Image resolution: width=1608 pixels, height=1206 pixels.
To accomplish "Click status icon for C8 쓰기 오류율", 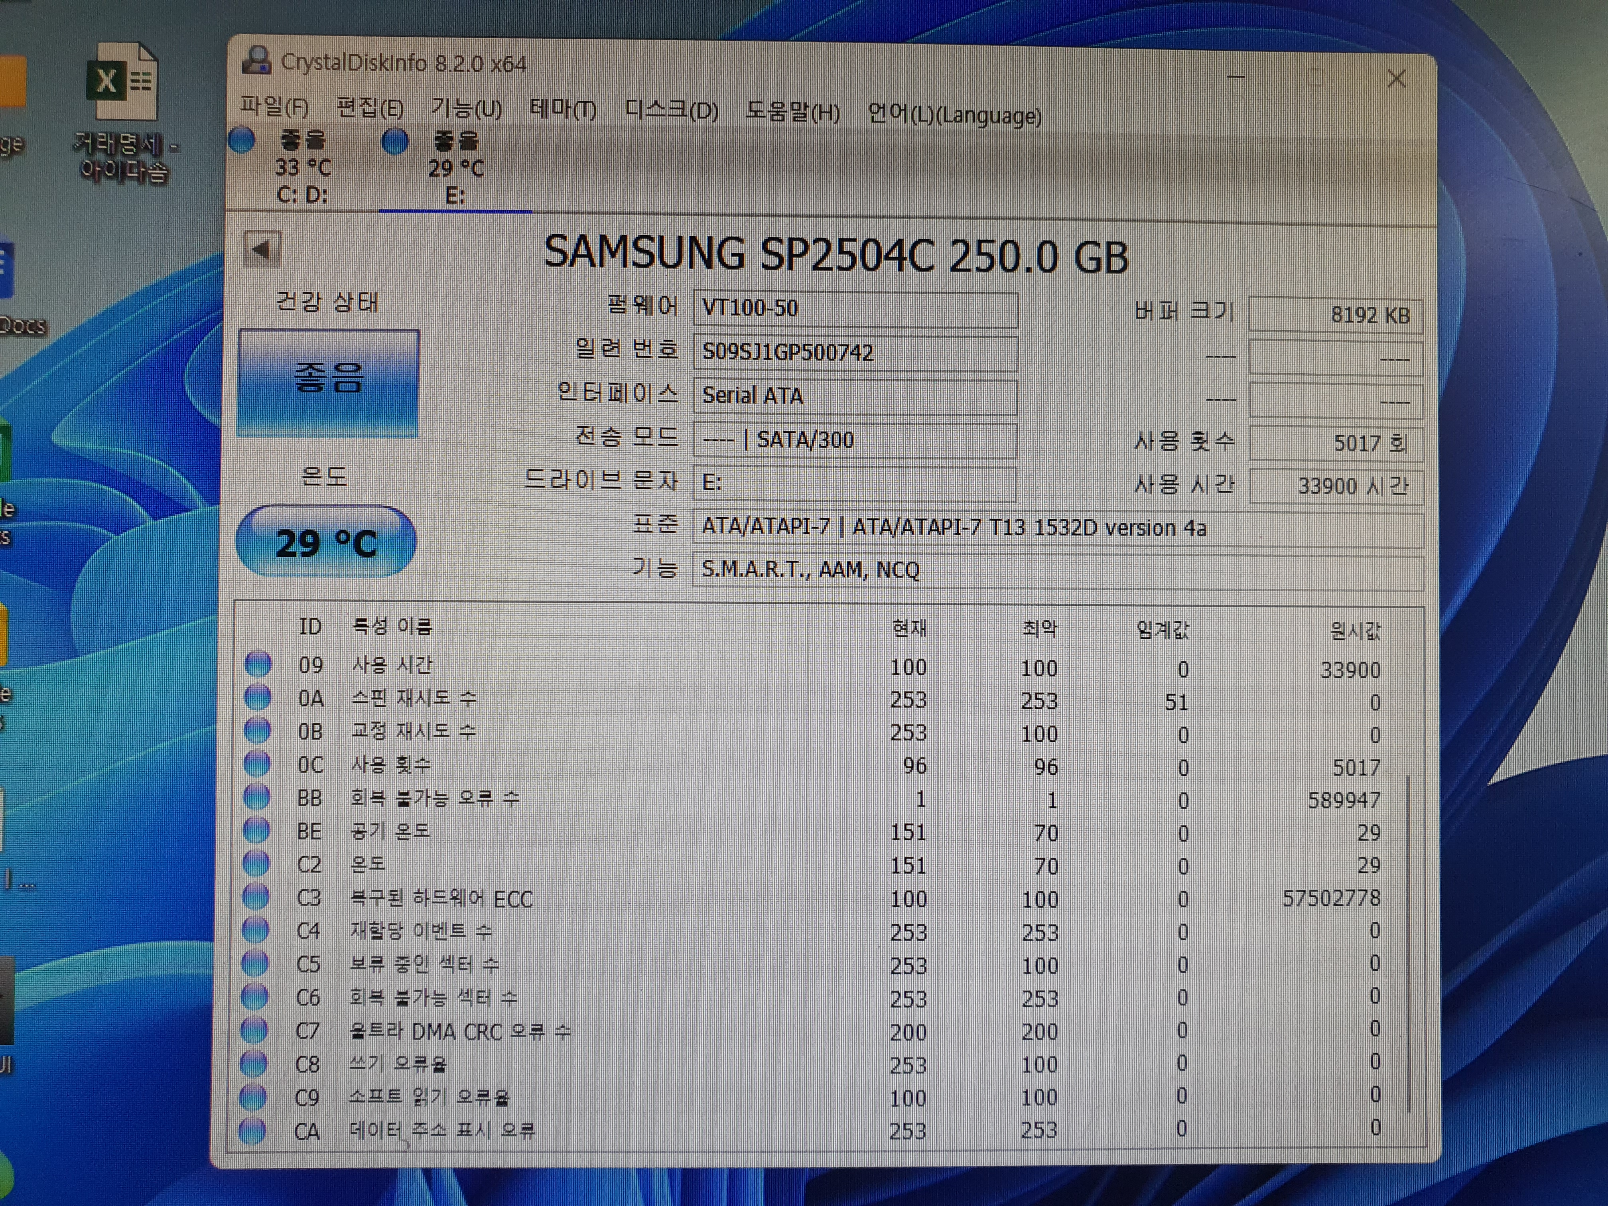I will point(254,1064).
